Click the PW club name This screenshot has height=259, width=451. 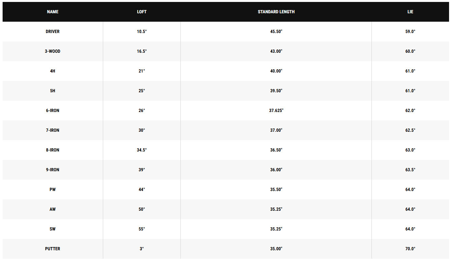pos(53,189)
